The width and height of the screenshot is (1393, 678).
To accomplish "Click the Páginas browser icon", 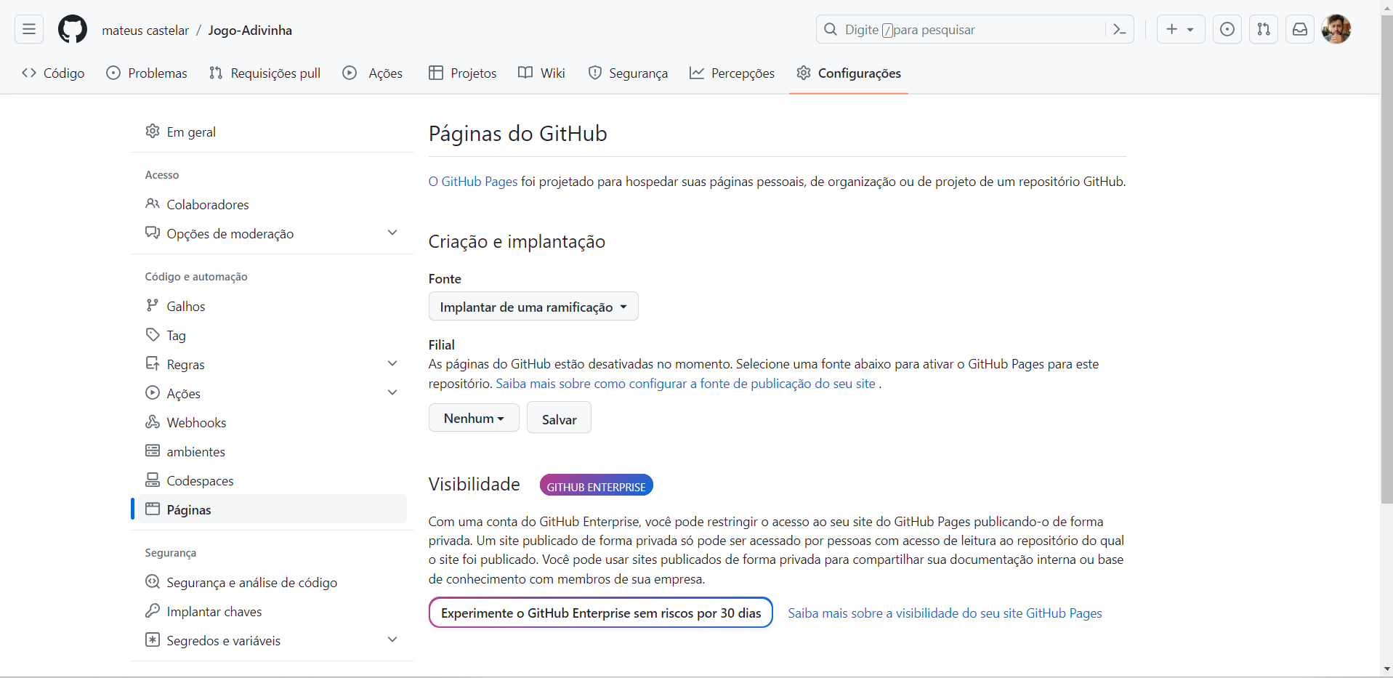I will 153,509.
